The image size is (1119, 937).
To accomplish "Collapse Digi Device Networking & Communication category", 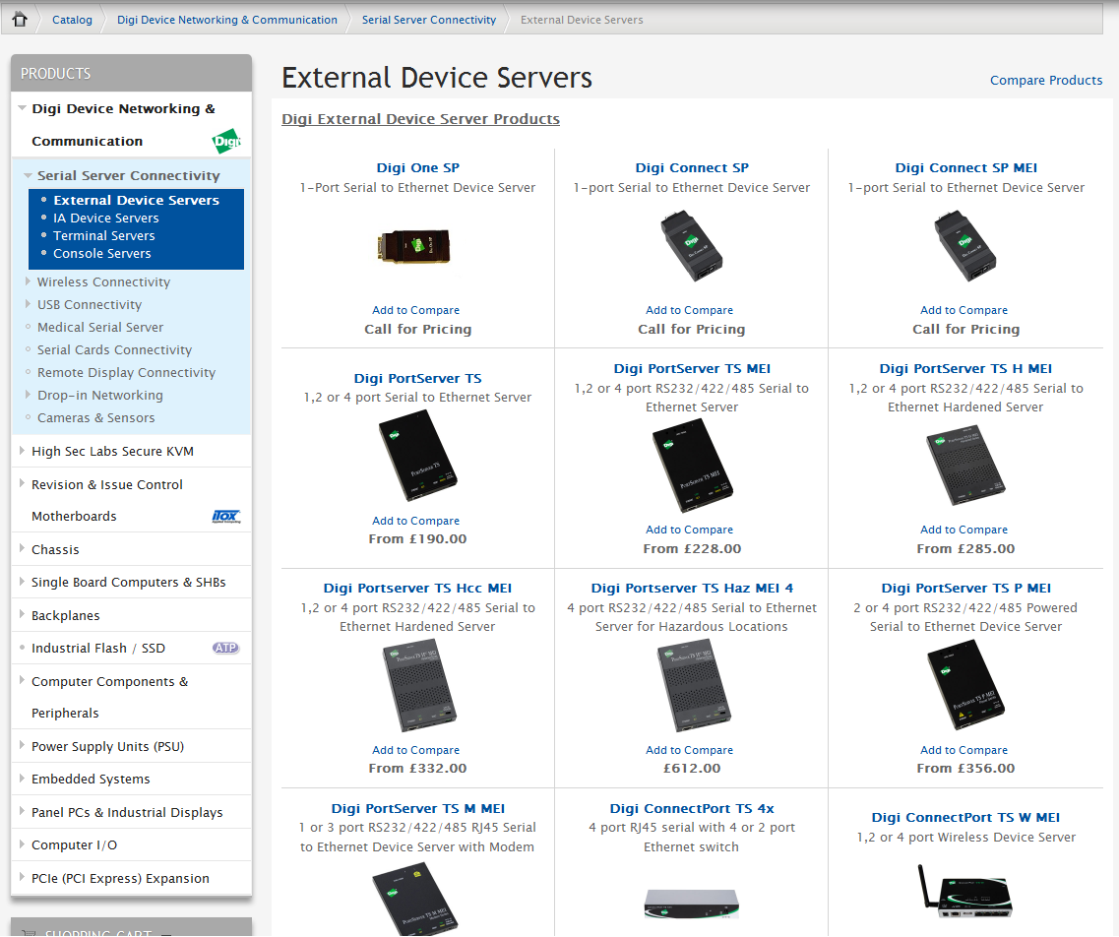I will 22,108.
